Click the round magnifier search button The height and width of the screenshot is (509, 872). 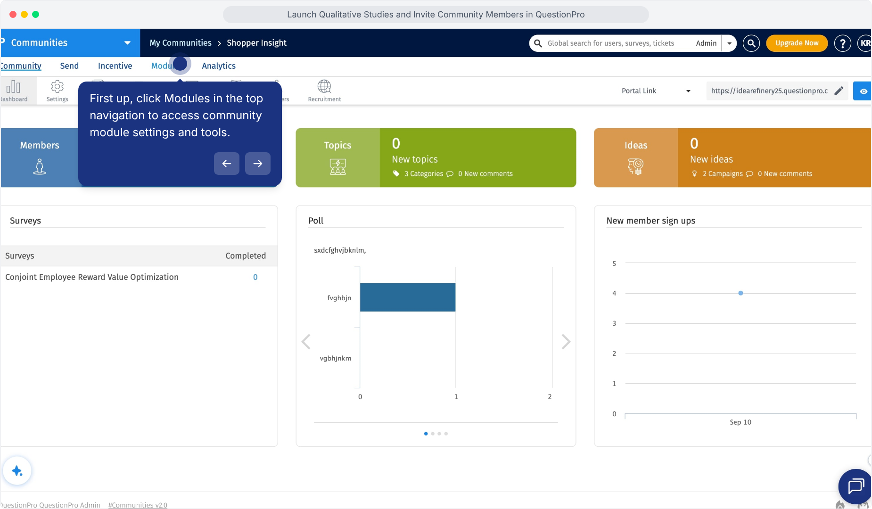click(x=751, y=43)
